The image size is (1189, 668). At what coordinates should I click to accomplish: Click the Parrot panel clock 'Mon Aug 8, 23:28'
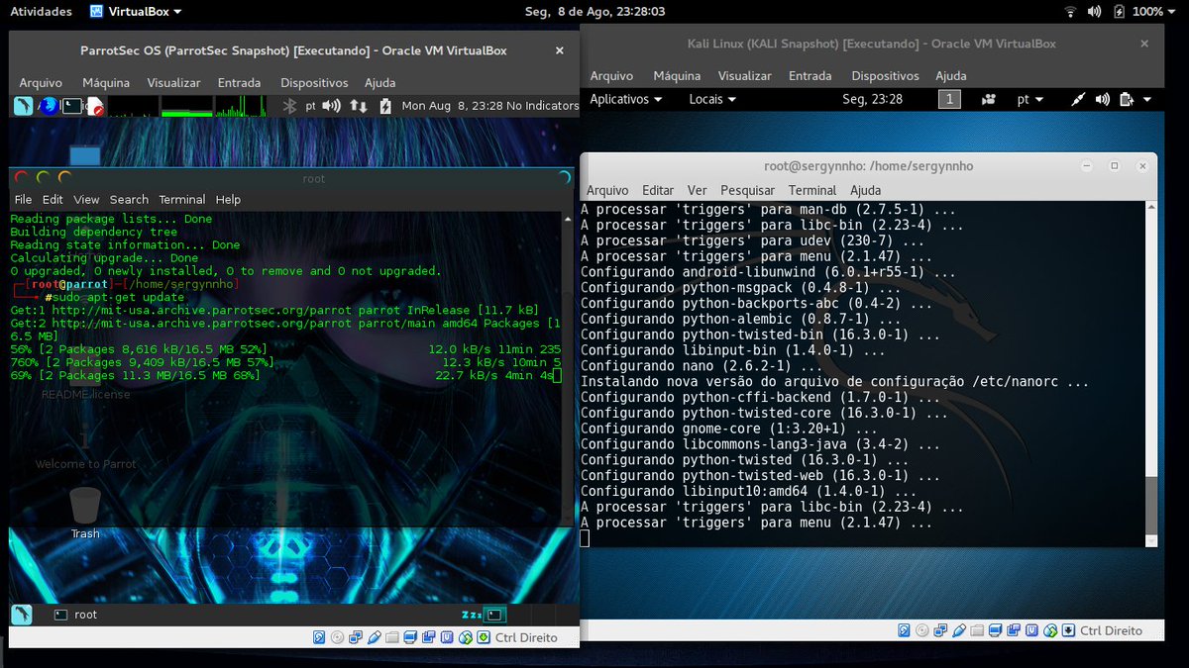click(x=453, y=106)
